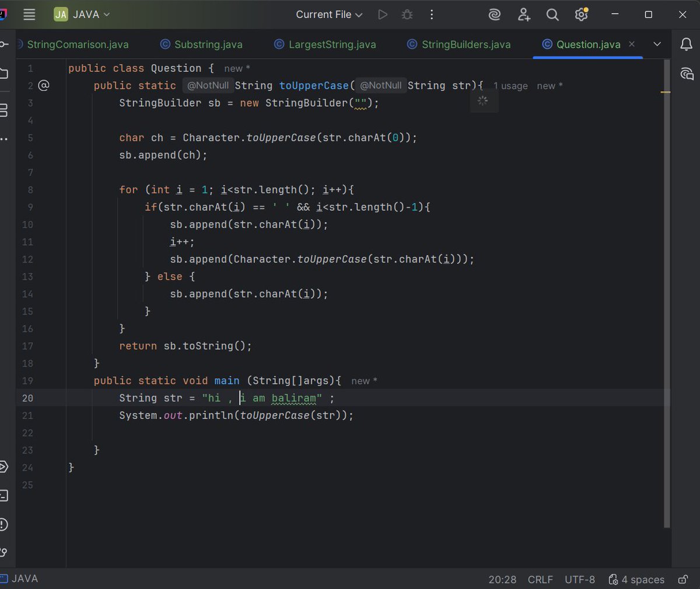
Task: Click the 'new *' hint on main method
Action: [364, 381]
